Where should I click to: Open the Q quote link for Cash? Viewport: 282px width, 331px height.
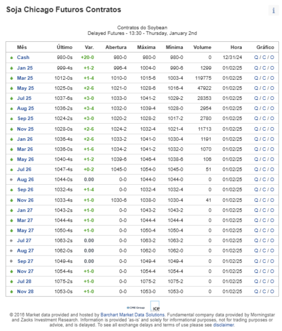(256, 57)
